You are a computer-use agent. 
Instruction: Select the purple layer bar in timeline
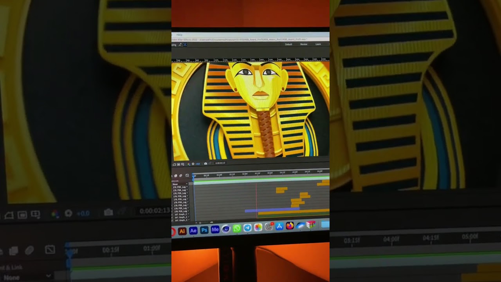(272, 210)
